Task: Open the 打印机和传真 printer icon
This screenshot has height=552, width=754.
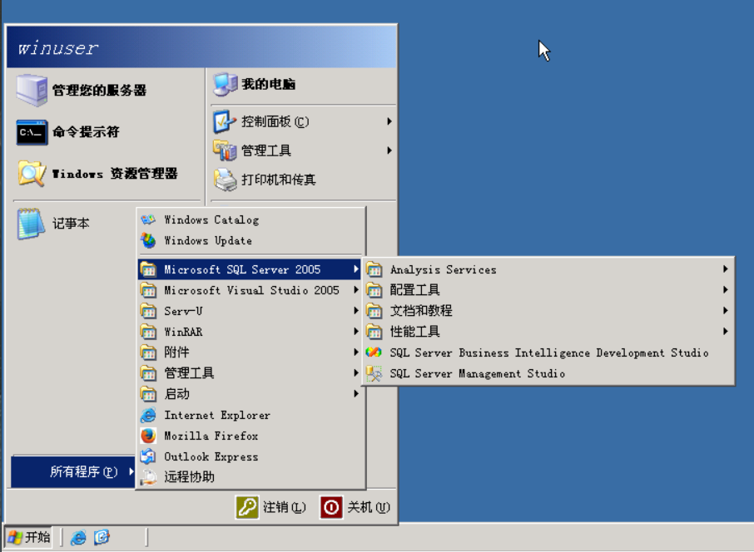Action: point(225,180)
